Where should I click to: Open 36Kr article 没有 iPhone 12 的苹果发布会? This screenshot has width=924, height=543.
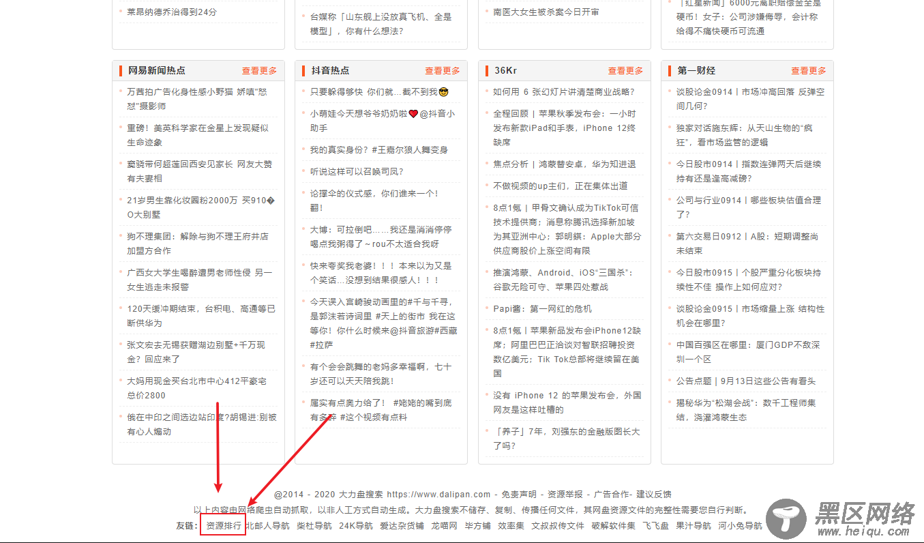(567, 402)
